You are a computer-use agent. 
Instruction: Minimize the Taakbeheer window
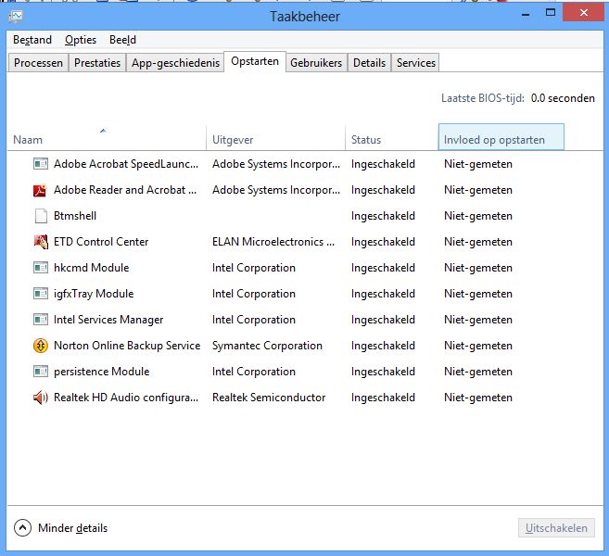coord(526,14)
